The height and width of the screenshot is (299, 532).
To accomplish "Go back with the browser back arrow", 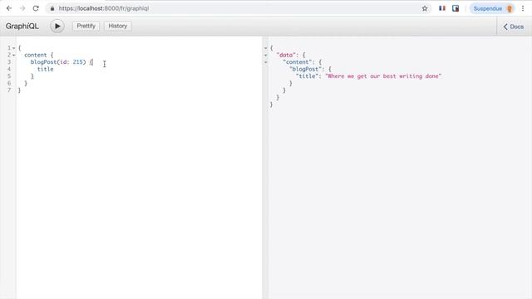I will (x=9, y=8).
